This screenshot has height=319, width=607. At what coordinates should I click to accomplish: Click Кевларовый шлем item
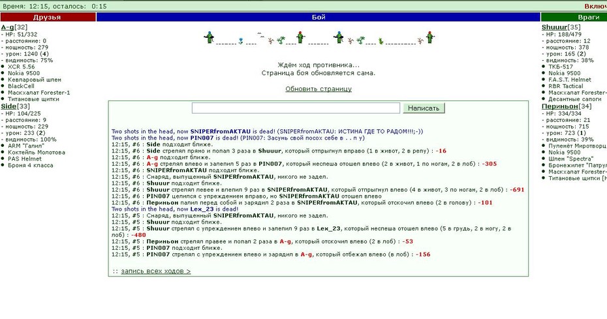pos(35,80)
